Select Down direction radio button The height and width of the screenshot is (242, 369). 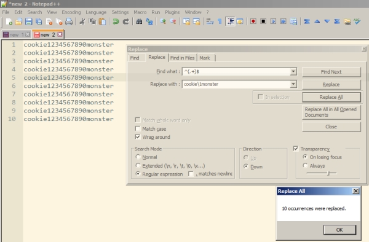click(x=246, y=166)
